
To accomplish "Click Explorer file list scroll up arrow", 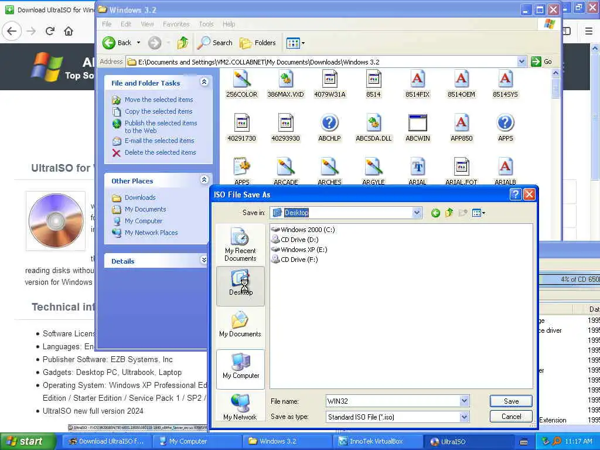I will [x=555, y=73].
